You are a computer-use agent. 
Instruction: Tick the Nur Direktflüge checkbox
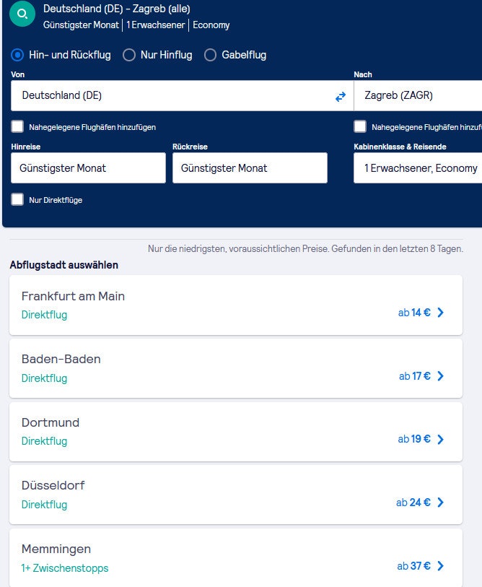click(x=18, y=200)
